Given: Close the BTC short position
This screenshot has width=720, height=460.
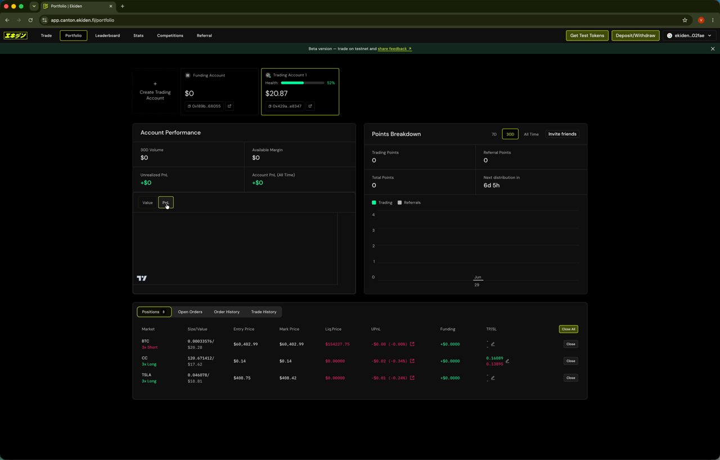Looking at the screenshot, I should pyautogui.click(x=570, y=344).
